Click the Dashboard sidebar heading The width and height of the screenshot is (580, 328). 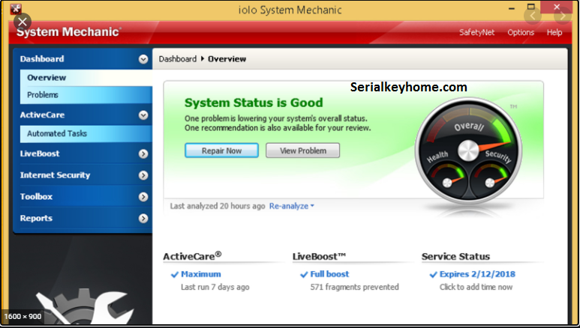[x=42, y=58]
